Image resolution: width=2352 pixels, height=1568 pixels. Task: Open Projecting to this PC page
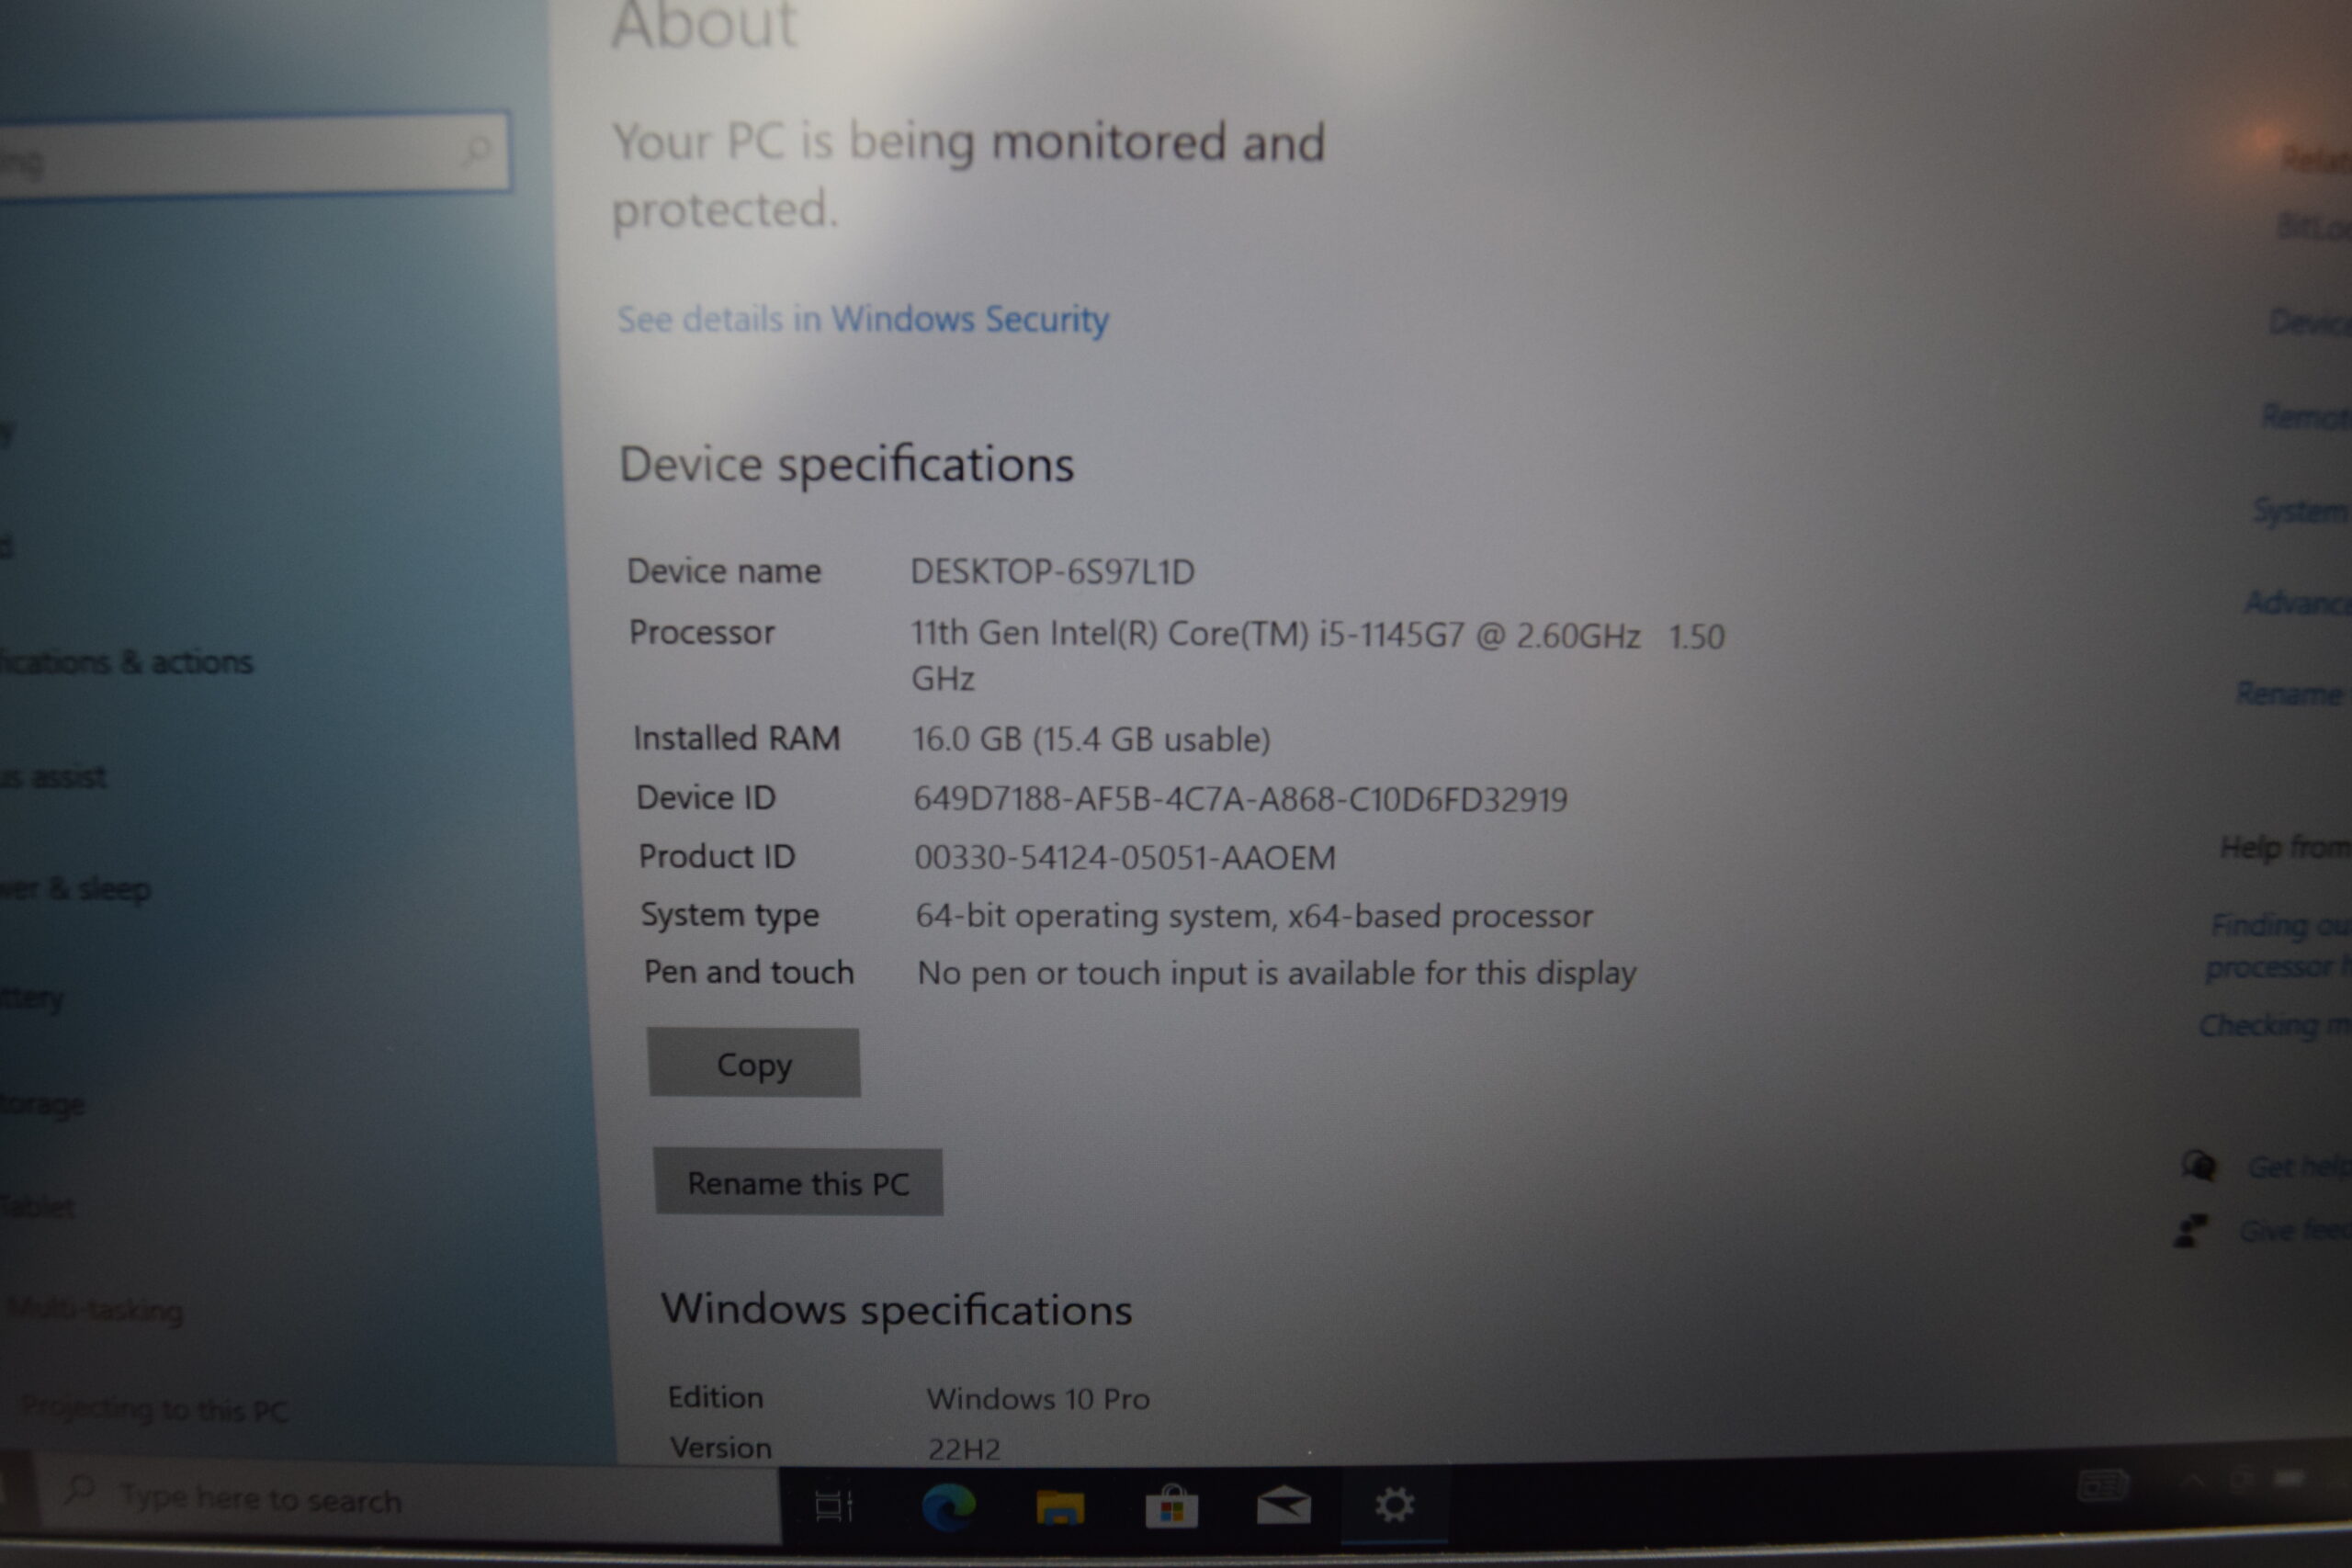pyautogui.click(x=155, y=1410)
